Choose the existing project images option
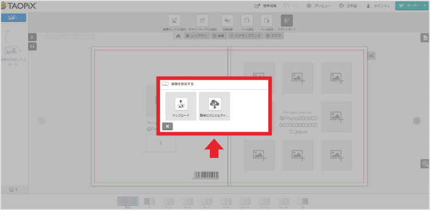This screenshot has height=210, width=430. 214,106
